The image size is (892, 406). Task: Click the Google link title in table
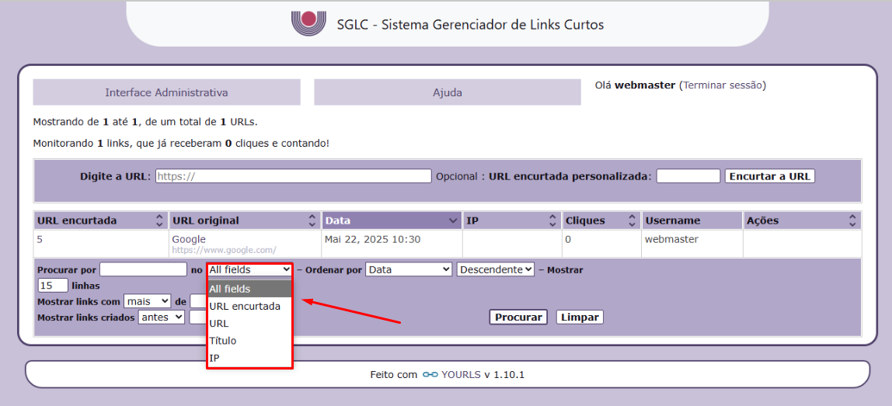pos(189,239)
